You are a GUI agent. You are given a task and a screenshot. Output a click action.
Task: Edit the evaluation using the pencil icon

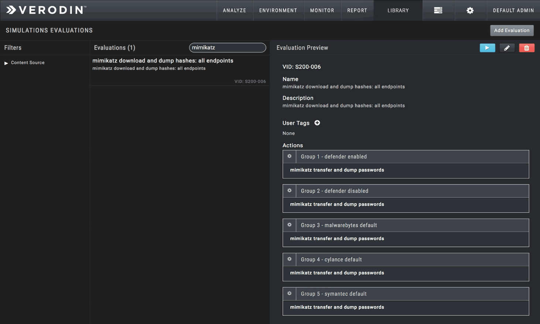[507, 48]
